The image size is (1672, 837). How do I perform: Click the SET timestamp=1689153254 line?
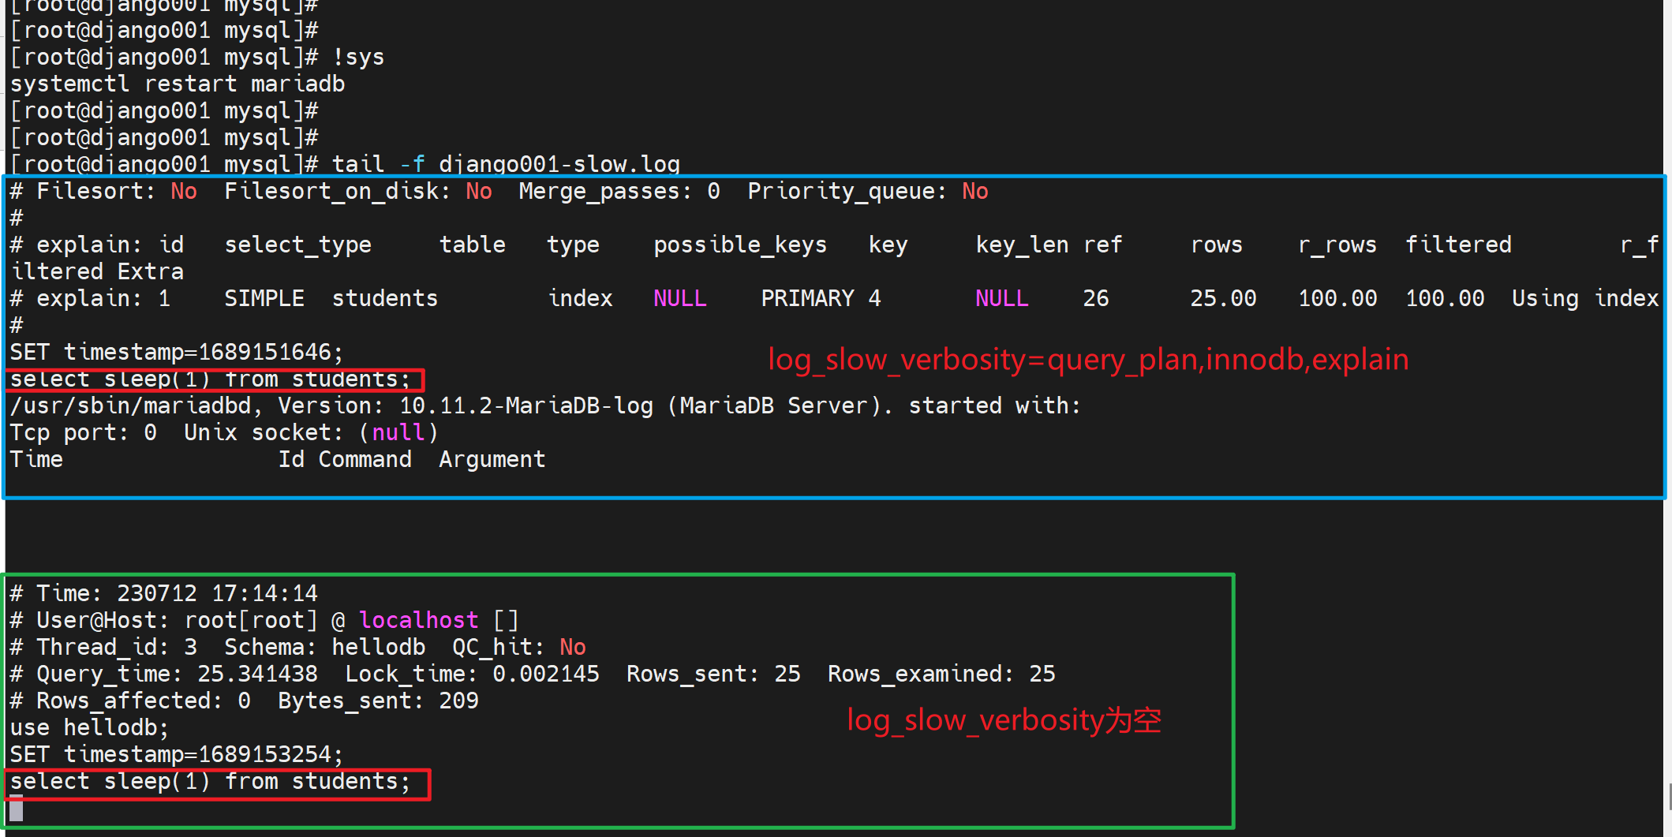pyautogui.click(x=176, y=754)
